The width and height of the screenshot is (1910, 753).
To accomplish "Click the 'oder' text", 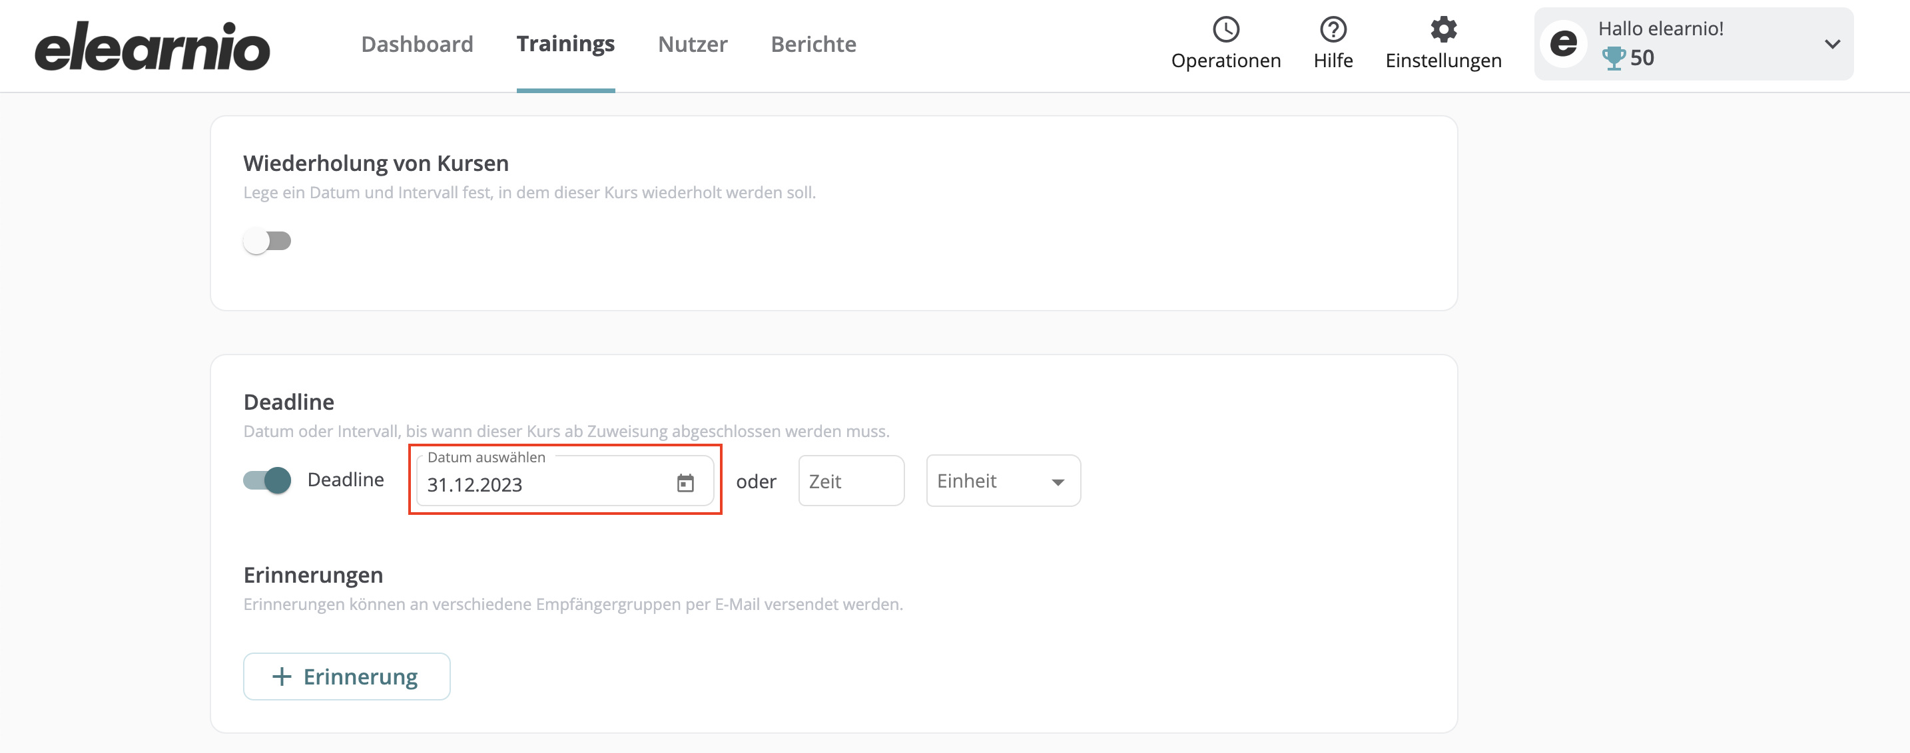I will [x=756, y=482].
